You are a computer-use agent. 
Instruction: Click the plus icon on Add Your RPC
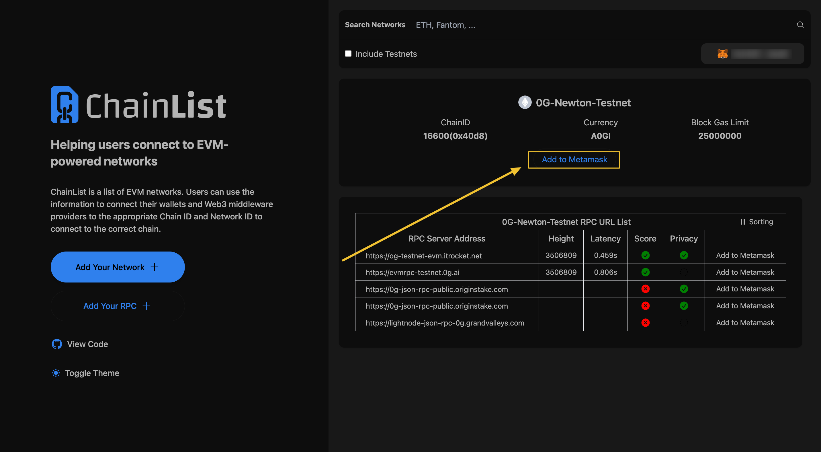(146, 306)
